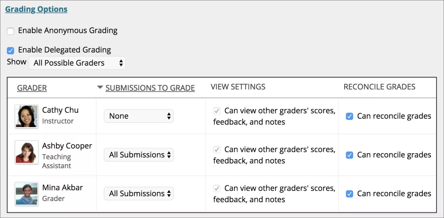Open the Grading Options link

click(36, 9)
